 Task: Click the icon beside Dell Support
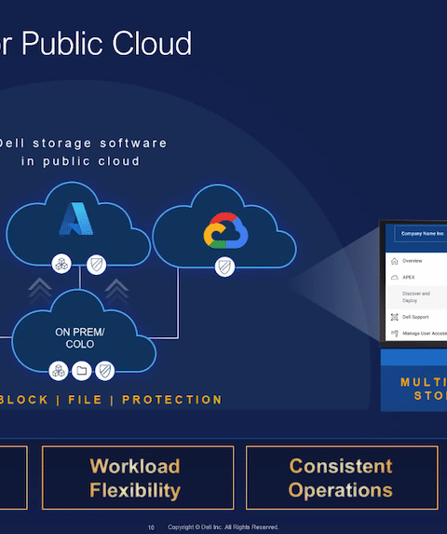tap(395, 317)
